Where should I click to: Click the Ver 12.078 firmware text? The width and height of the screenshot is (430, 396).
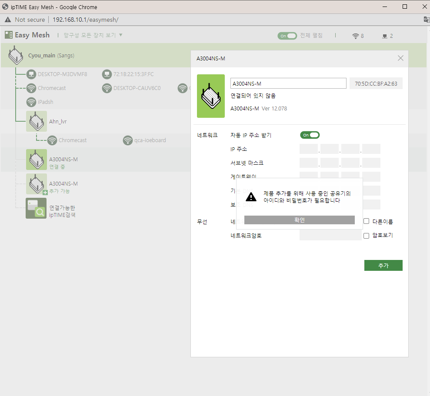274,109
